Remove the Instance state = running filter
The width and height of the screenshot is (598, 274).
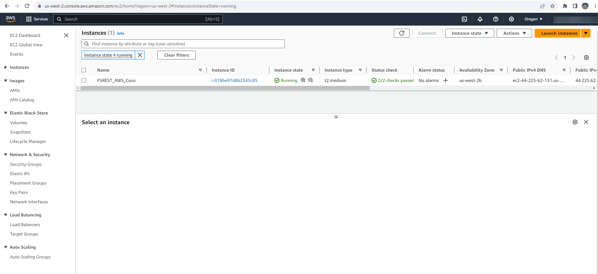pyautogui.click(x=140, y=55)
